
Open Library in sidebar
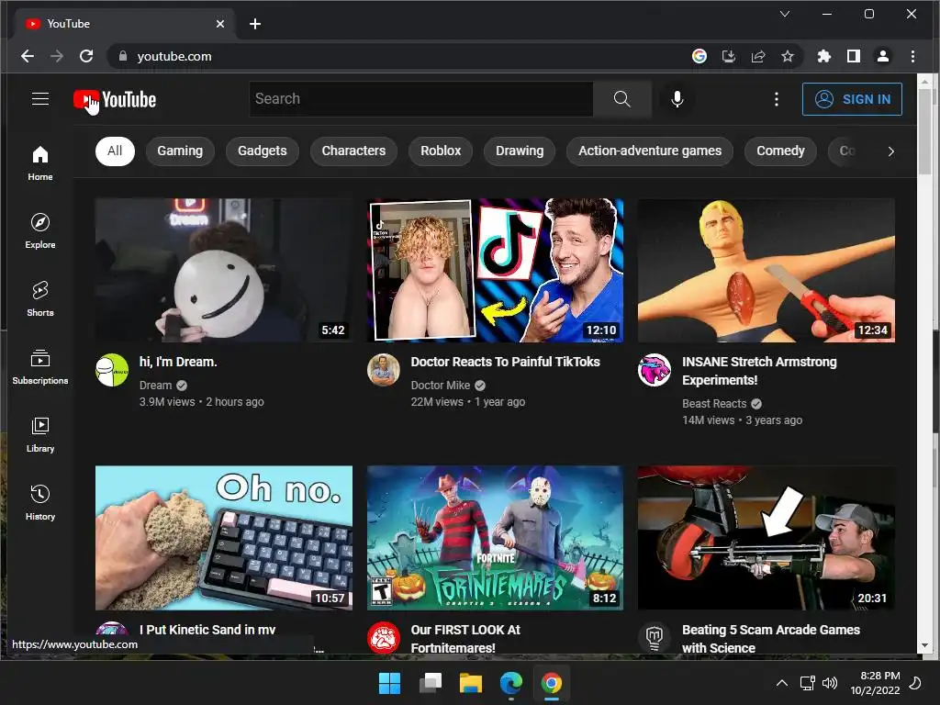click(40, 434)
